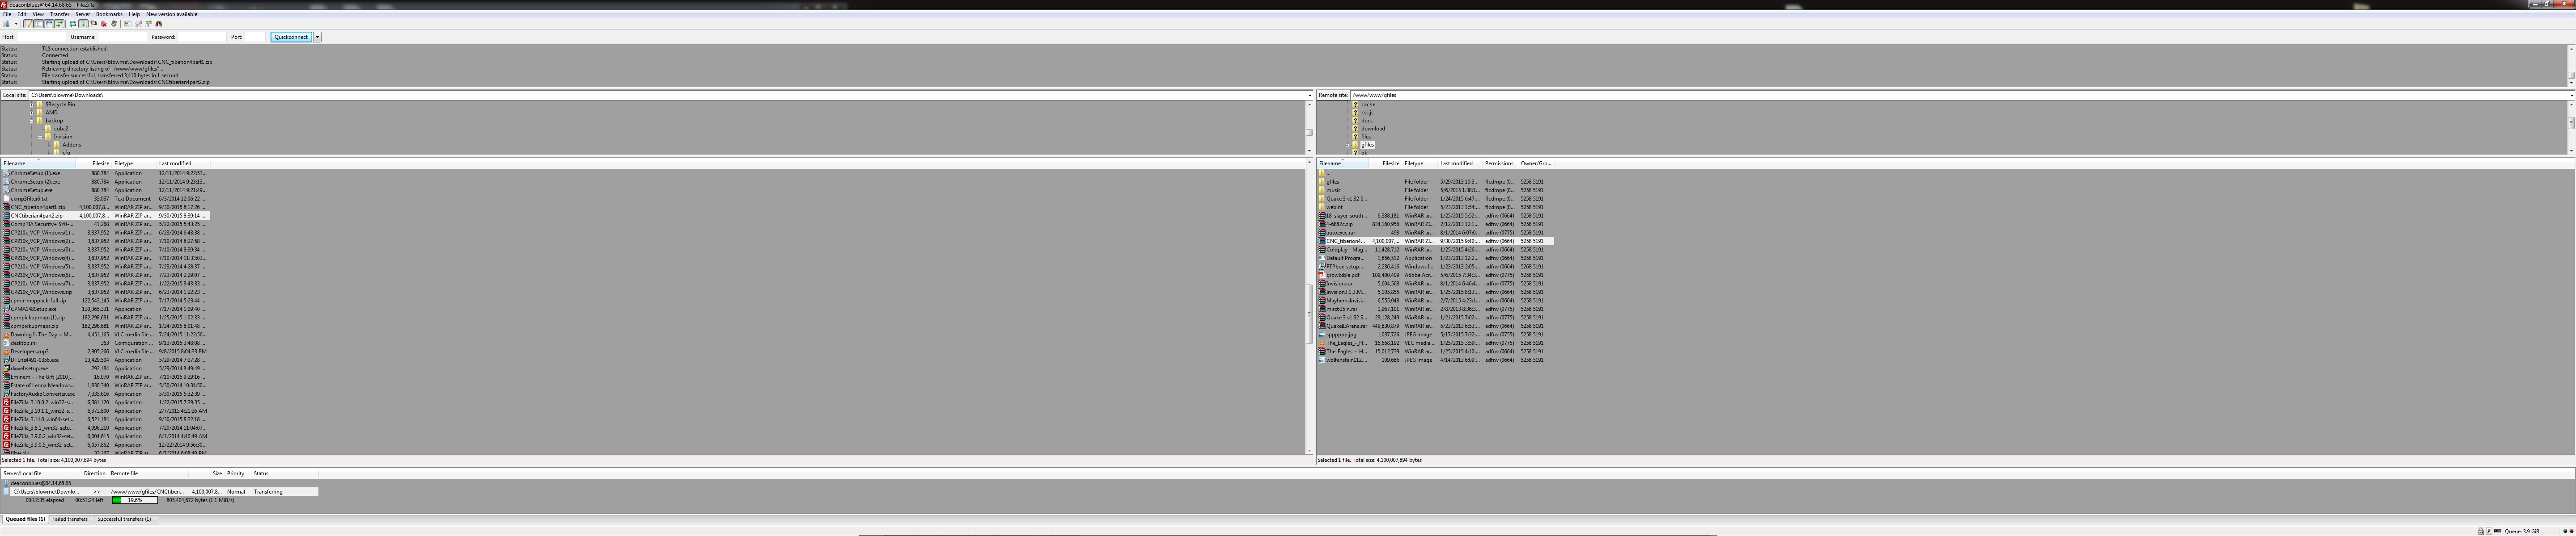Click the upload progress bar in queue

click(134, 500)
